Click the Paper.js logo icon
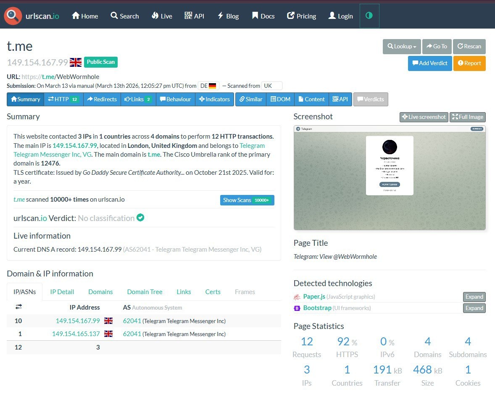This screenshot has width=495, height=405. (297, 297)
